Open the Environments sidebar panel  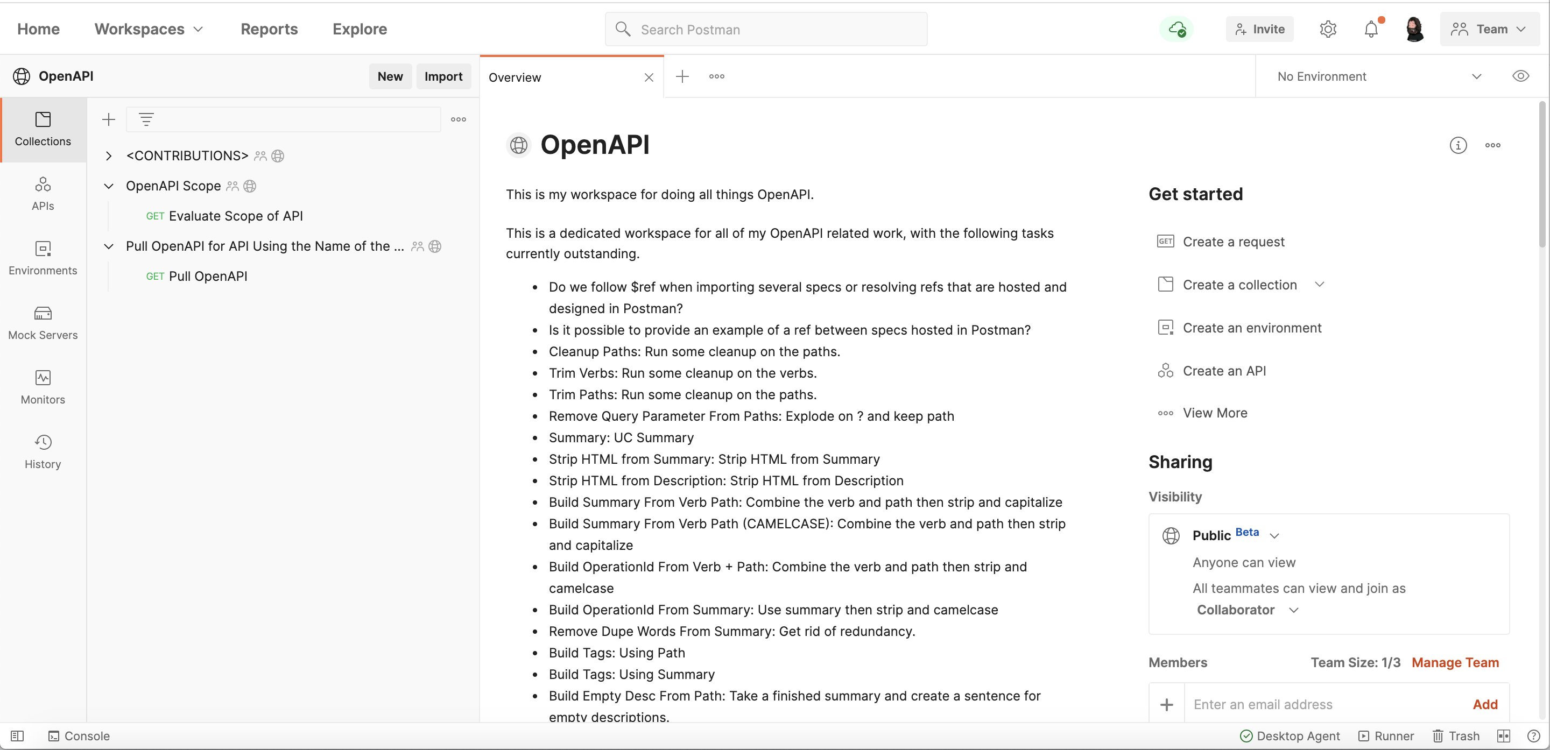(x=43, y=258)
